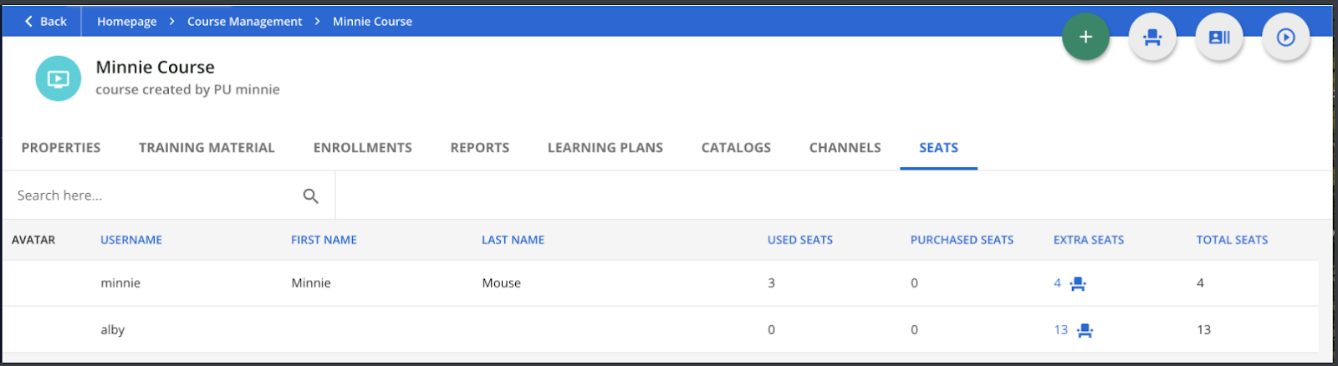
Task: Click the play course round icon
Action: tap(1285, 37)
